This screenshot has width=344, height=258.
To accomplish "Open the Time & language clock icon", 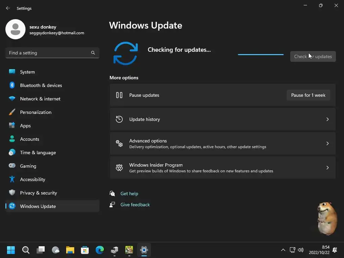I will 12,152.
